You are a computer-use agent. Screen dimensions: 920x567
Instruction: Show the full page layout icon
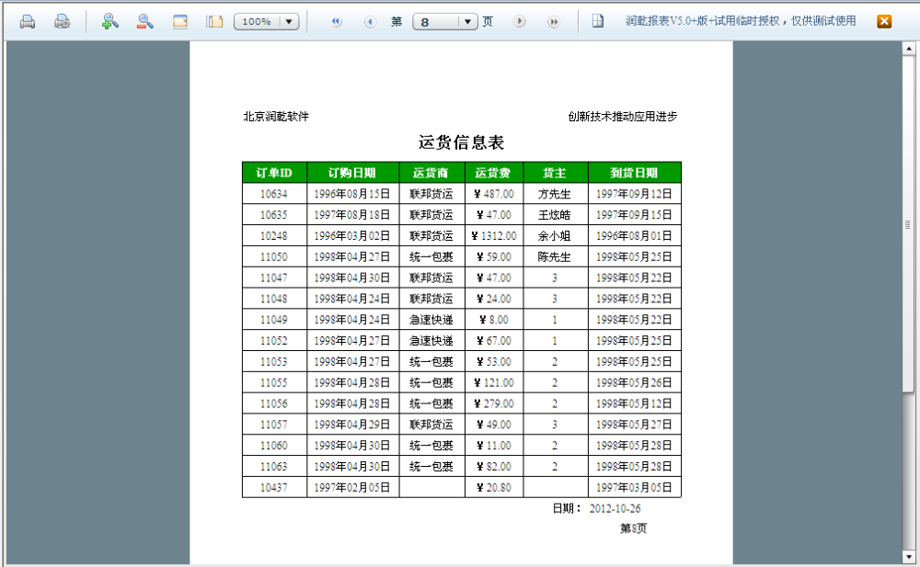(214, 22)
